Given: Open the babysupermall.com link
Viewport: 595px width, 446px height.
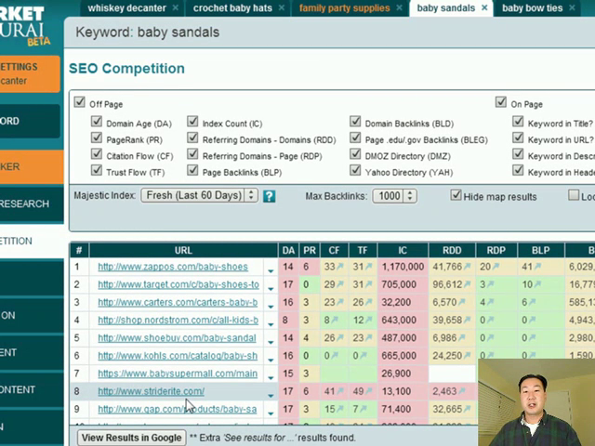Looking at the screenshot, I should click(178, 374).
